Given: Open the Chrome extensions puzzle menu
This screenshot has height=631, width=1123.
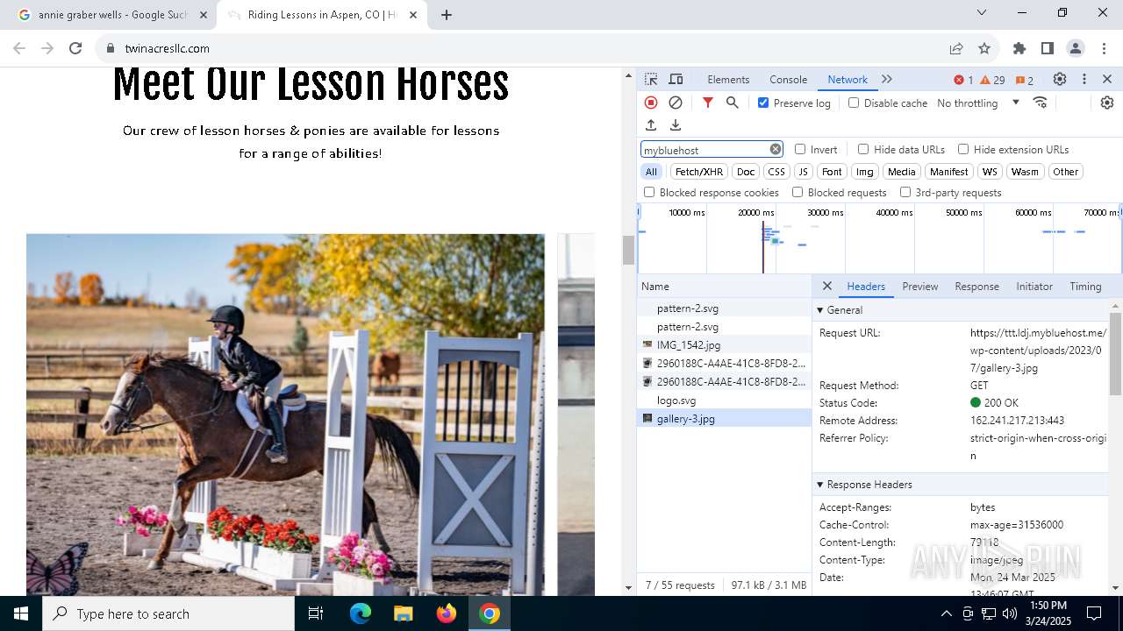Looking at the screenshot, I should click(x=1019, y=48).
